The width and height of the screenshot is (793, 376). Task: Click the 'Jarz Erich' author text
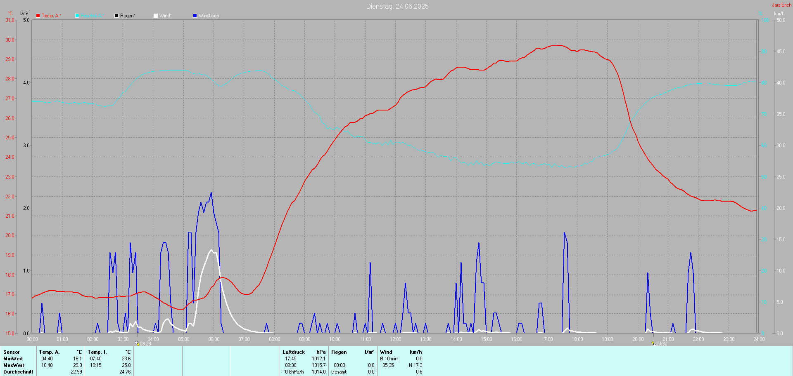coord(782,5)
